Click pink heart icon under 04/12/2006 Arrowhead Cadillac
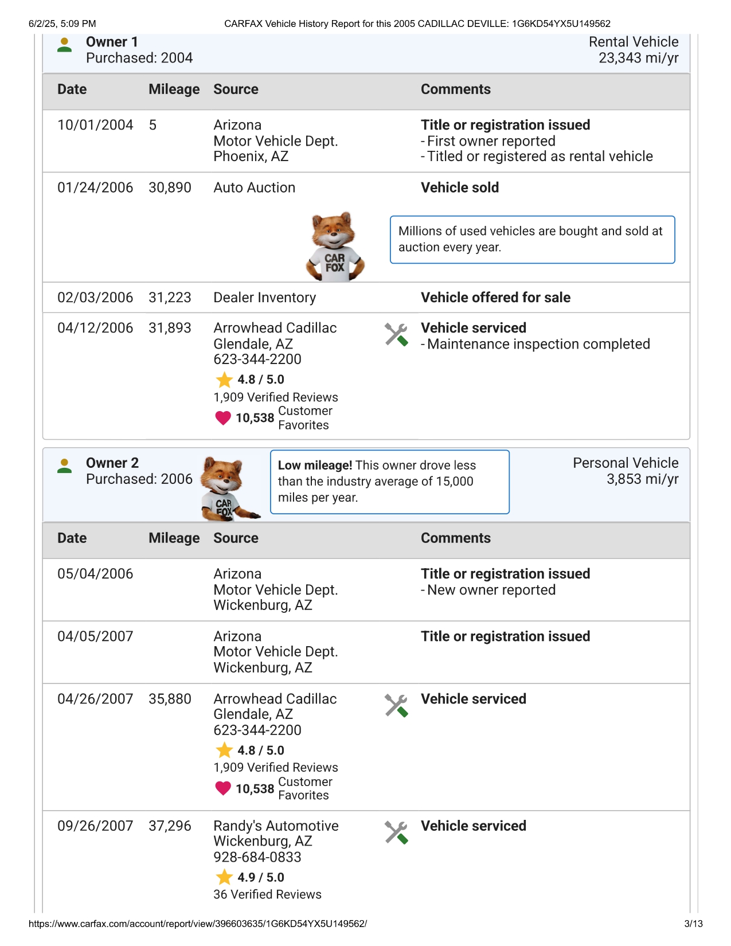 click(223, 418)
